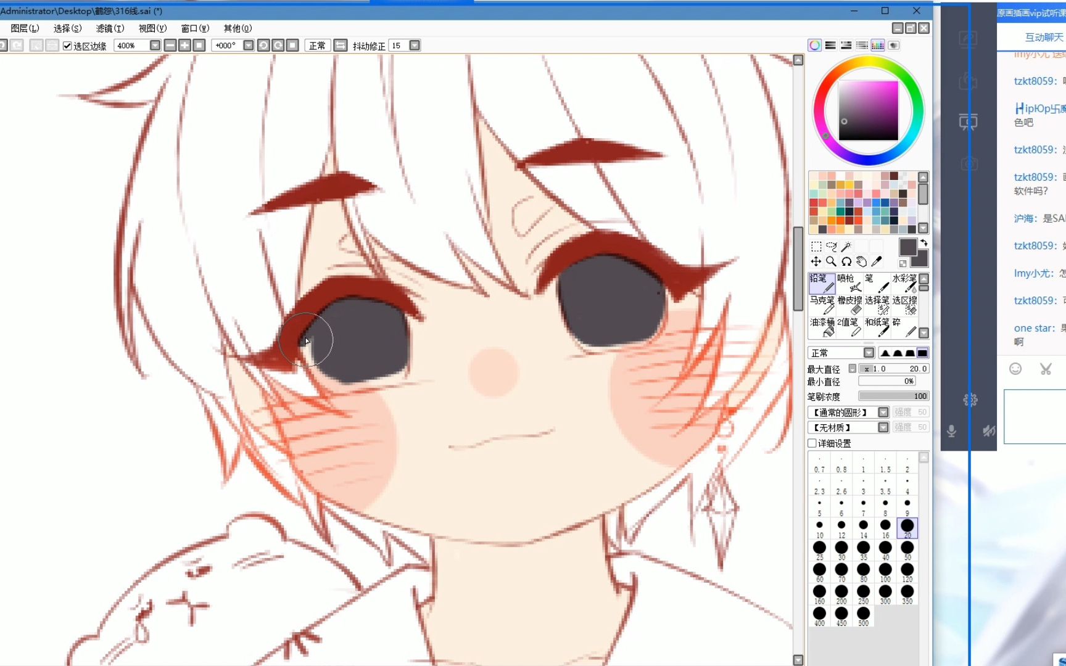Select the 和纸笔 brush
The height and width of the screenshot is (666, 1066).
tap(877, 327)
